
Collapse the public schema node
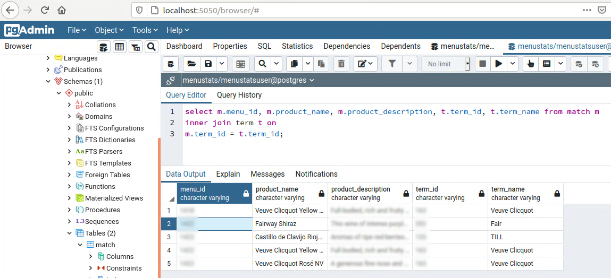(58, 93)
